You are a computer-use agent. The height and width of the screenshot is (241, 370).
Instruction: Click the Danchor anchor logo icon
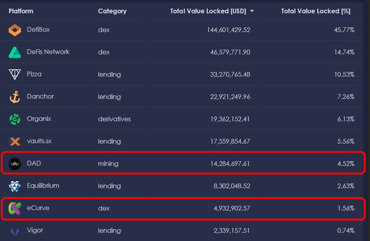[x=14, y=97]
